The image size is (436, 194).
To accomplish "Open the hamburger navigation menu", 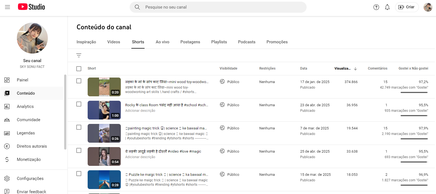I will 7,7.
